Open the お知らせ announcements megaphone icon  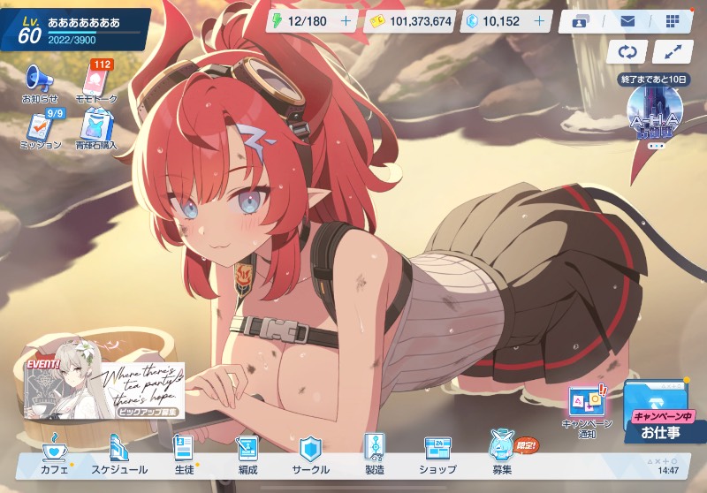(x=40, y=84)
